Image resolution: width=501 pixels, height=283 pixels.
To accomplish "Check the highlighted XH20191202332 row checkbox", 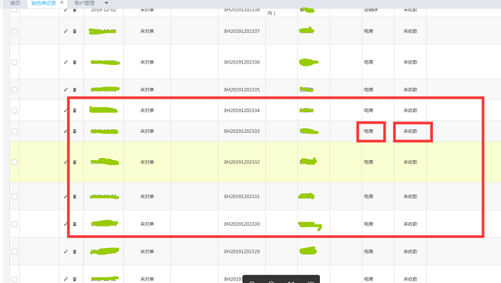I will coord(15,162).
